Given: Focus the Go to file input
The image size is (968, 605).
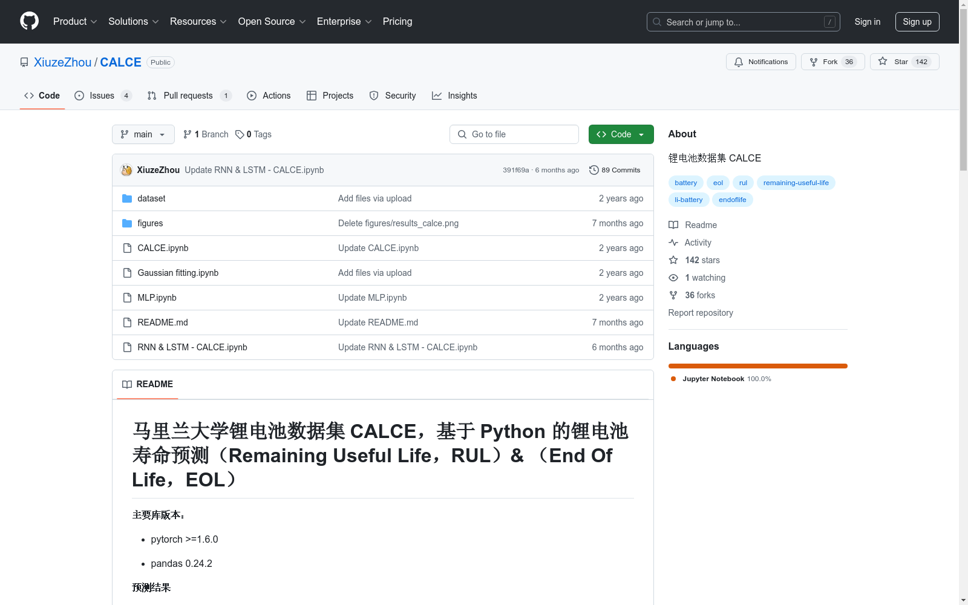Looking at the screenshot, I should 514,134.
